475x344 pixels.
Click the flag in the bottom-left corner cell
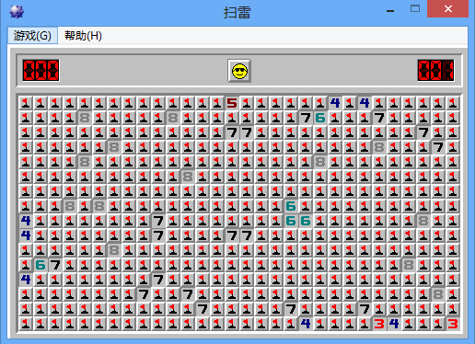(26, 324)
